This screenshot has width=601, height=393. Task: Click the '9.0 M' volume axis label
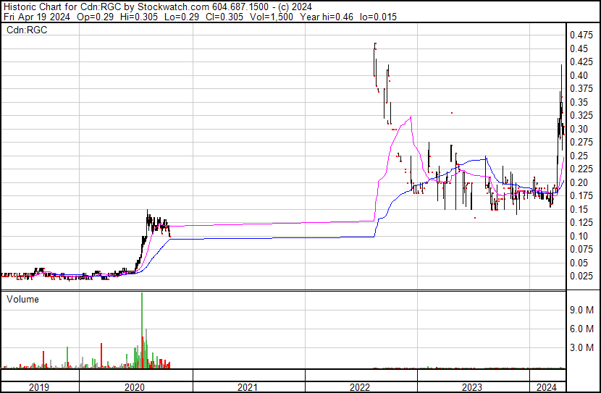point(581,310)
